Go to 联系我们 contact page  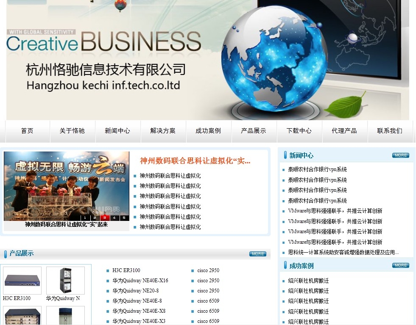390,131
